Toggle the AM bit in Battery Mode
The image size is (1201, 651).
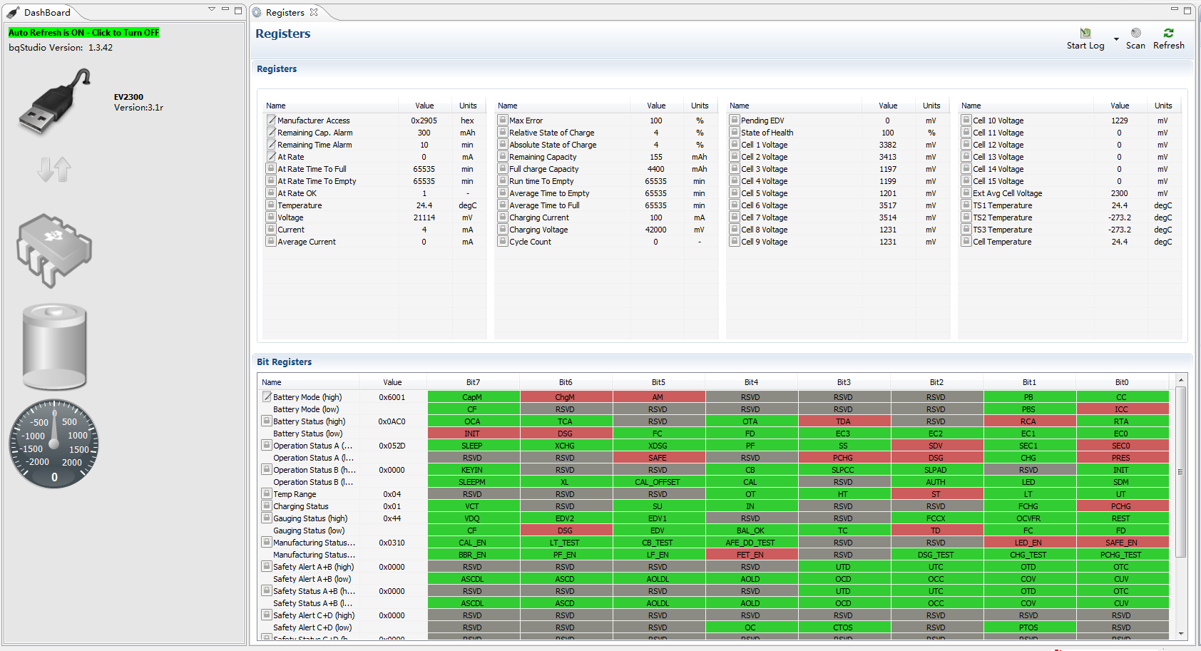point(658,397)
